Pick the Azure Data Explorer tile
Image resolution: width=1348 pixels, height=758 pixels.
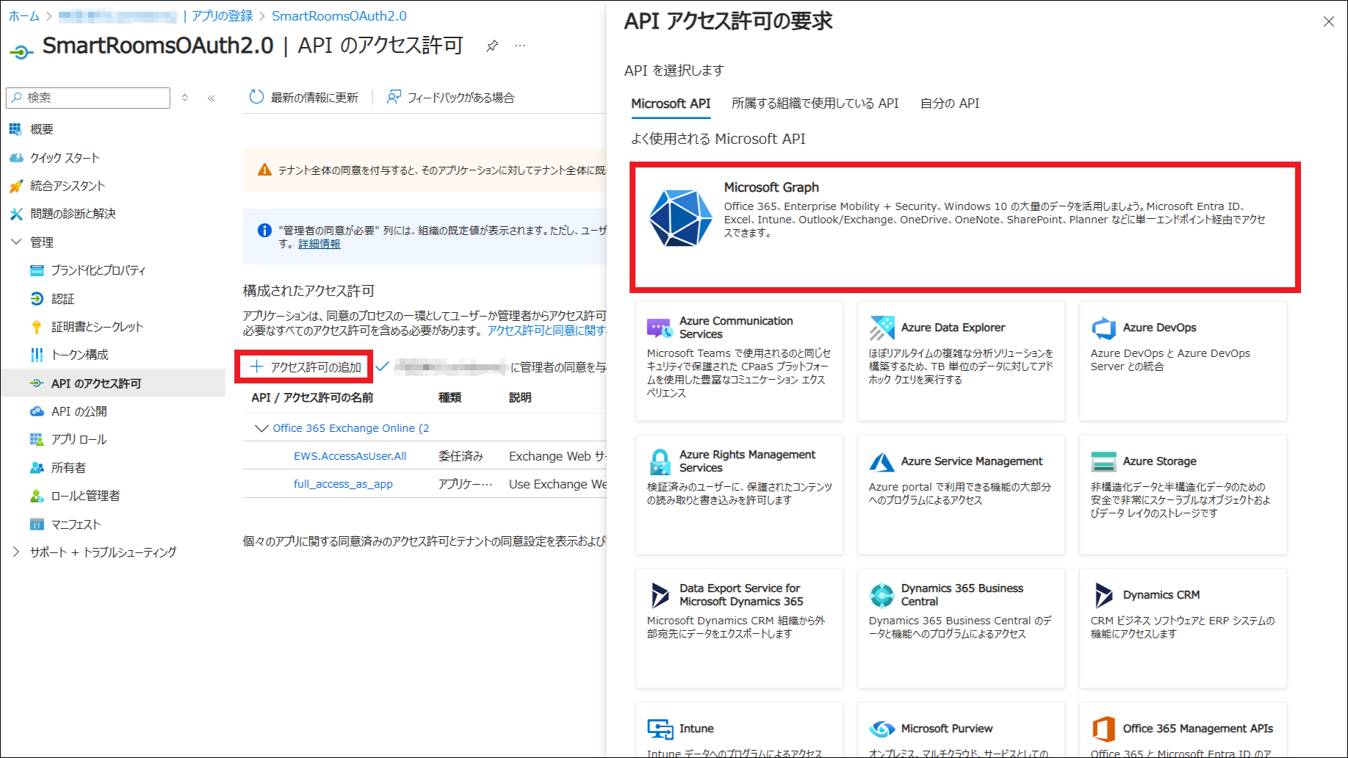coord(961,361)
